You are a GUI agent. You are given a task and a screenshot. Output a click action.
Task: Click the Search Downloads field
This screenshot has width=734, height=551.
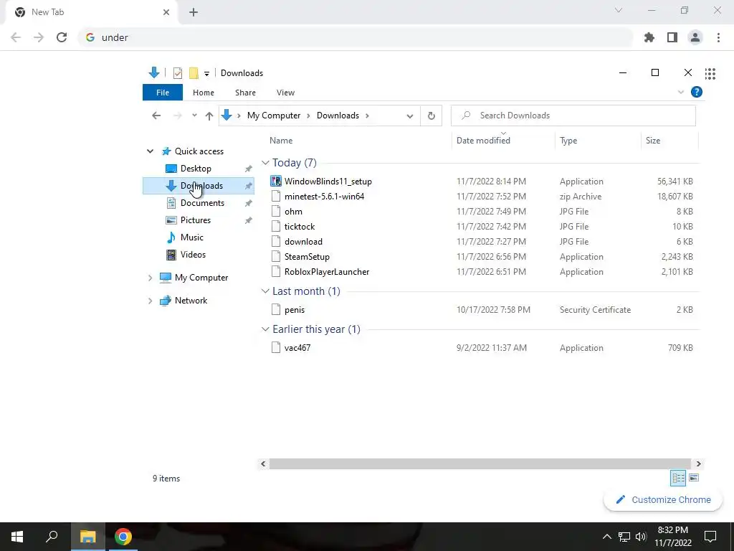573,116
